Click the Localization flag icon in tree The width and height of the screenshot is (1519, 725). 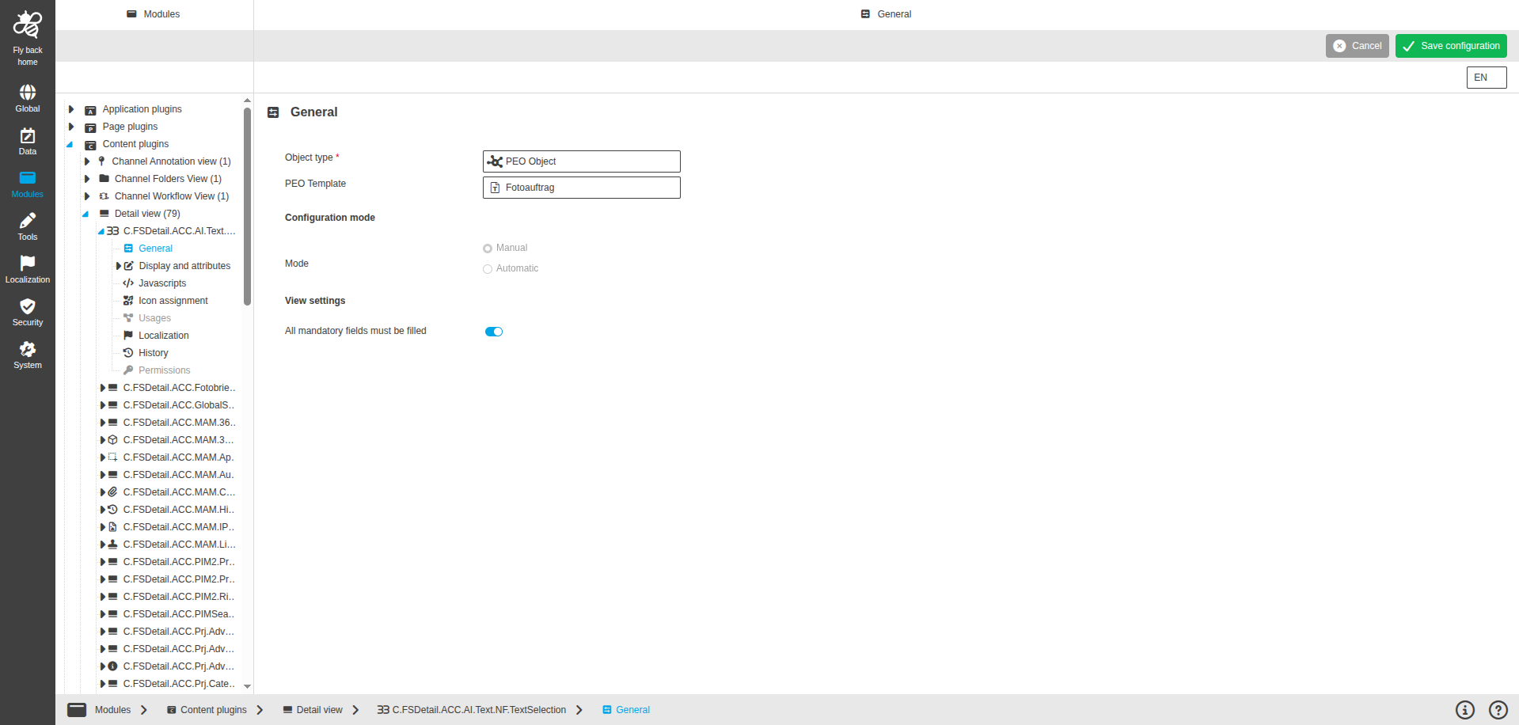[128, 336]
